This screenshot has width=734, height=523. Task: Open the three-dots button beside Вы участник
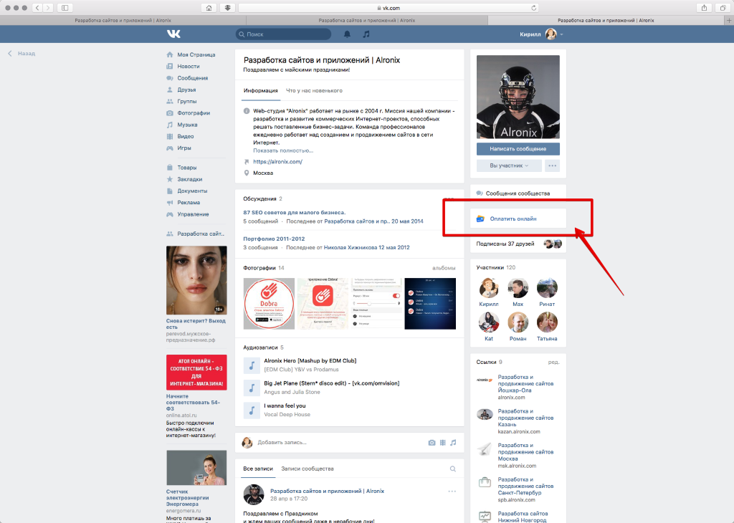click(x=553, y=165)
